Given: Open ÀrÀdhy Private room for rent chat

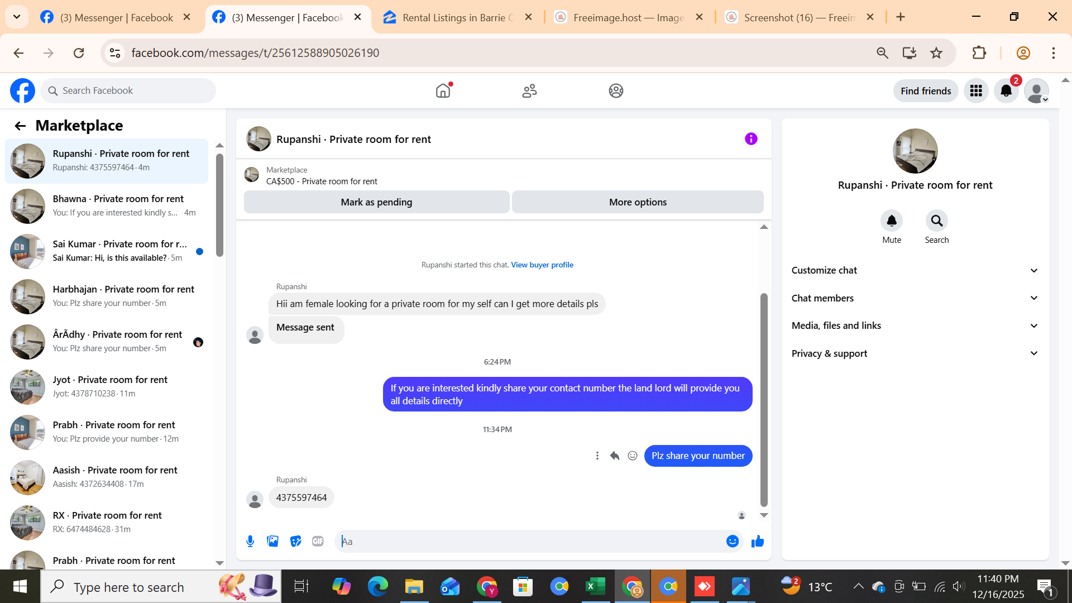Looking at the screenshot, I should (x=107, y=342).
